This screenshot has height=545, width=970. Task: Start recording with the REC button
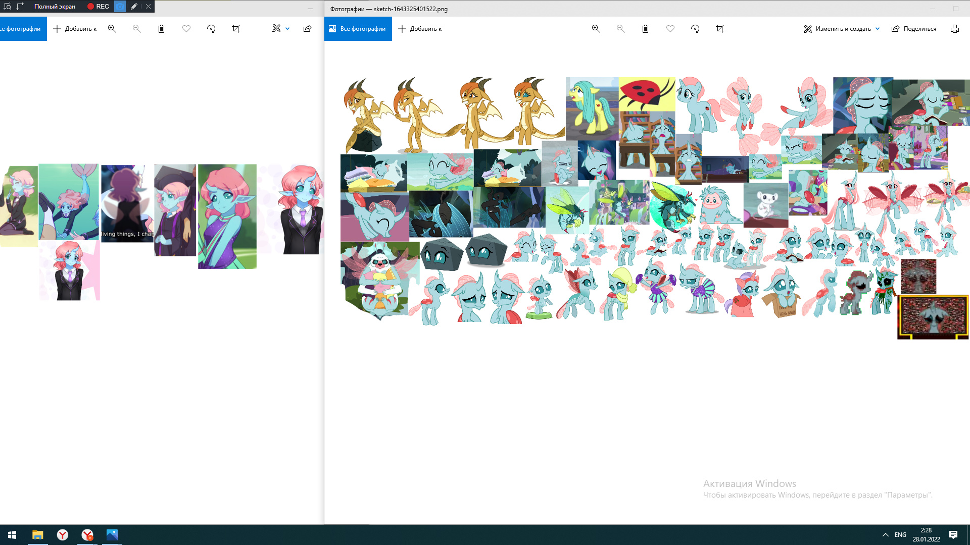click(98, 7)
